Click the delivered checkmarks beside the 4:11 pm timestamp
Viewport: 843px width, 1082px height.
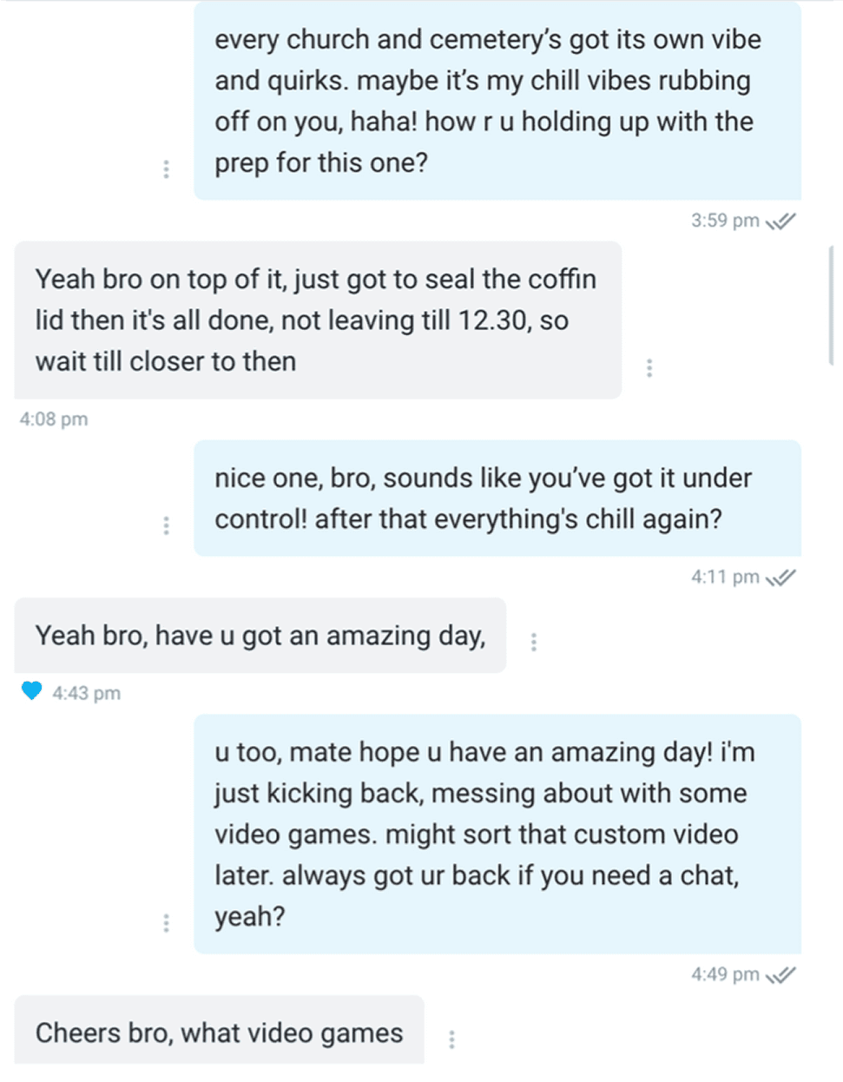coord(781,577)
